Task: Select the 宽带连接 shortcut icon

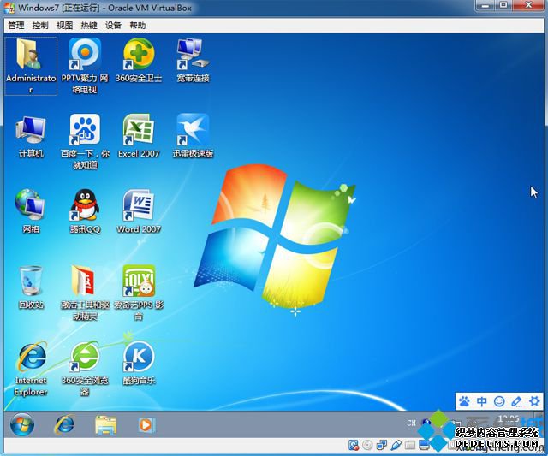Action: pos(193,60)
